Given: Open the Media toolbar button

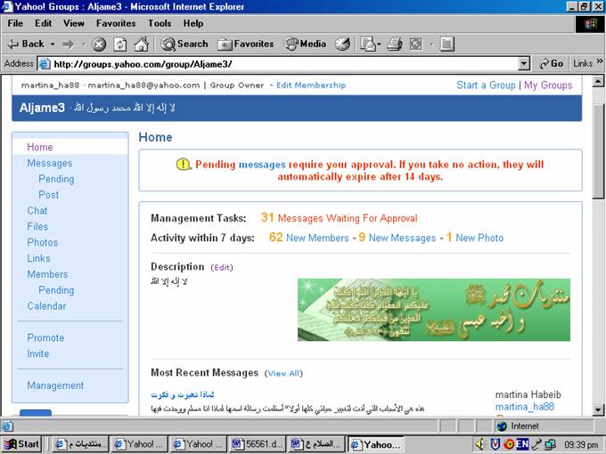Looking at the screenshot, I should (306, 44).
